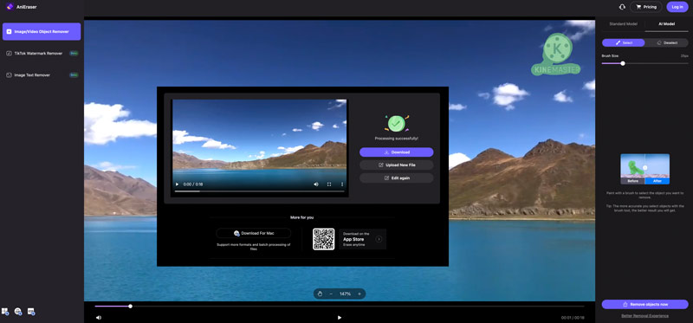Click the App Store arrow icon

379,239
